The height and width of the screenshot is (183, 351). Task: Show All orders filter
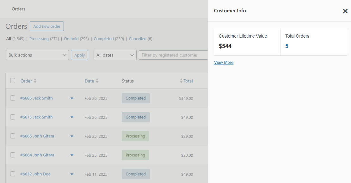[x=9, y=39]
